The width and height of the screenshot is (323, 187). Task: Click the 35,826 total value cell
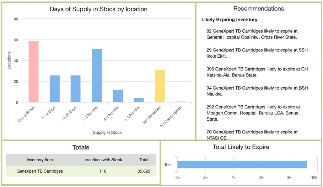coord(144,171)
